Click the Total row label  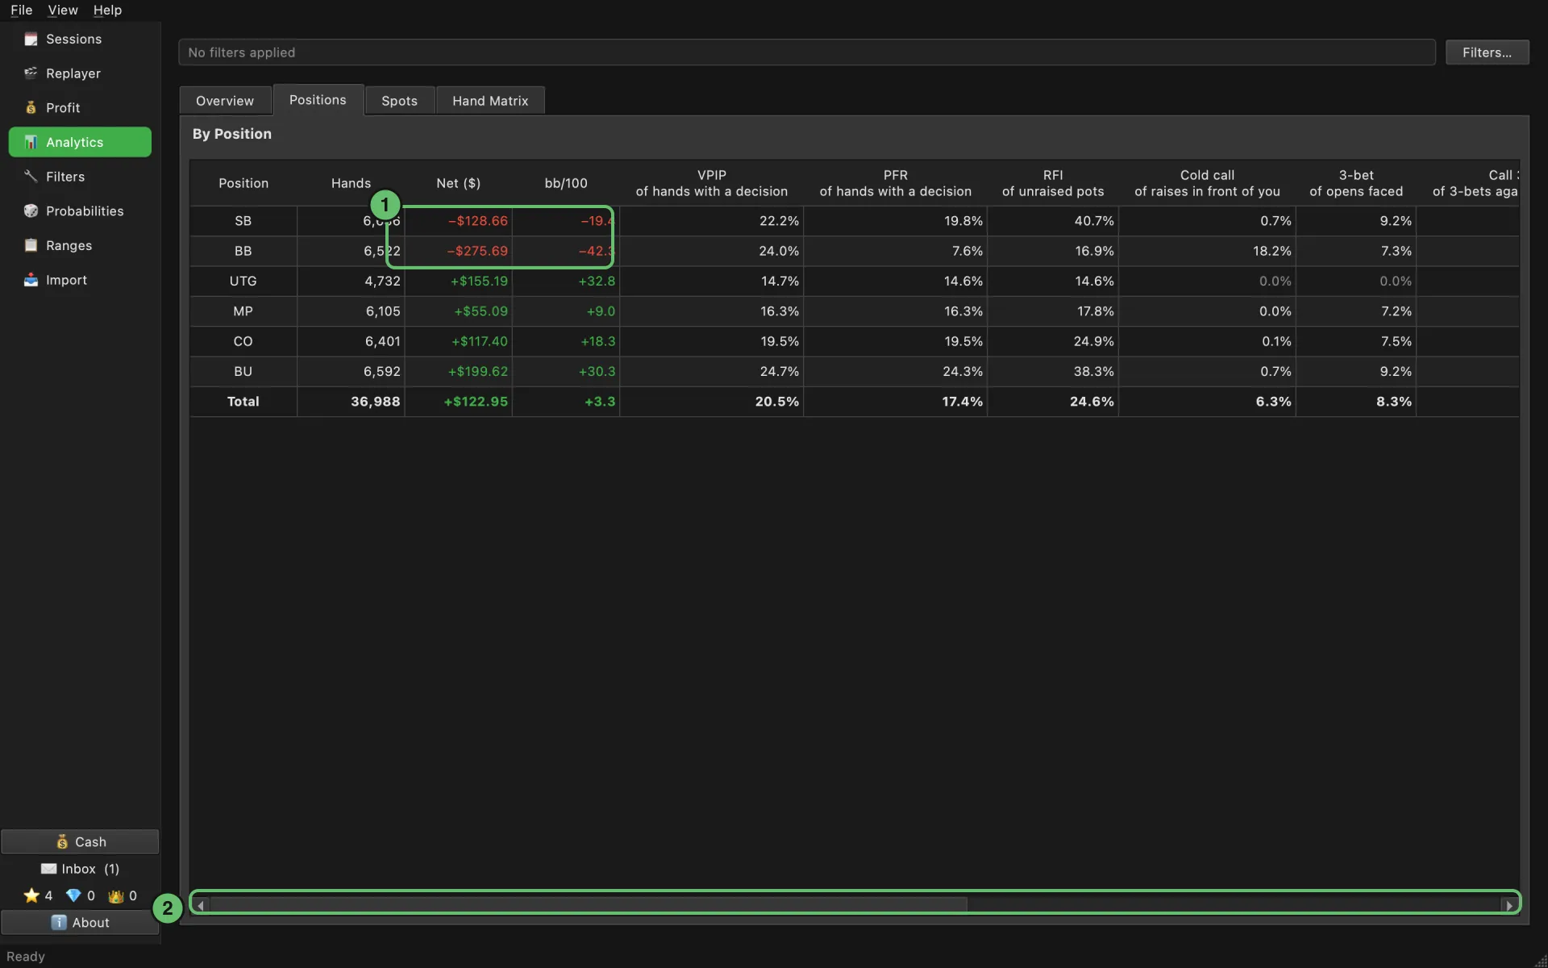243,402
